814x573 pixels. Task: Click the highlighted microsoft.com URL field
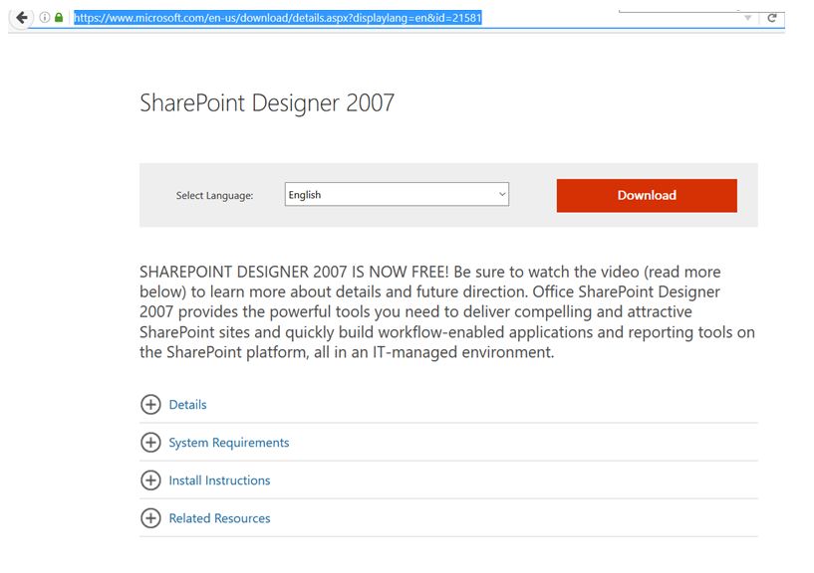click(x=277, y=18)
